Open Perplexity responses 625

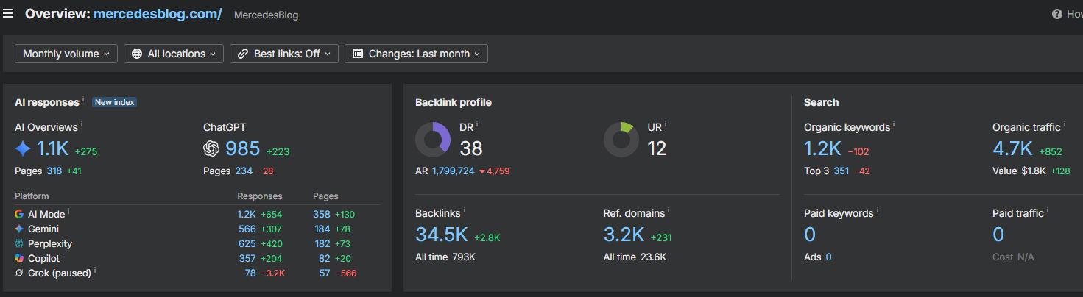pos(247,243)
